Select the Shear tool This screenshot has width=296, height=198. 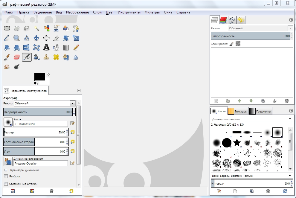click(x=7, y=47)
